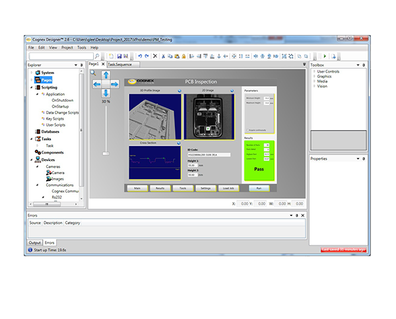Click the toolbar search input field
This screenshot has width=396, height=319.
[x=61, y=56]
